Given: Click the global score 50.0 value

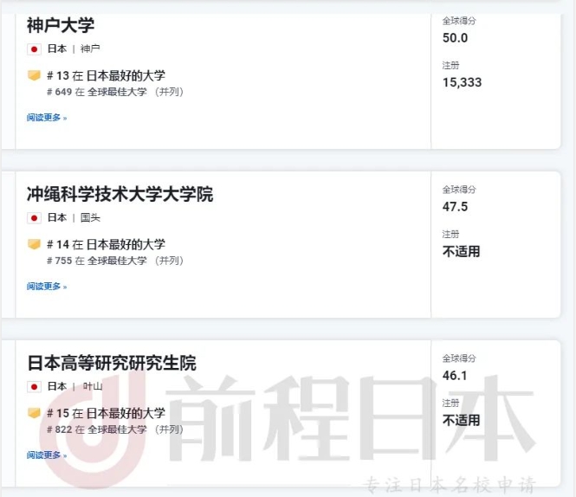Looking at the screenshot, I should pos(455,38).
